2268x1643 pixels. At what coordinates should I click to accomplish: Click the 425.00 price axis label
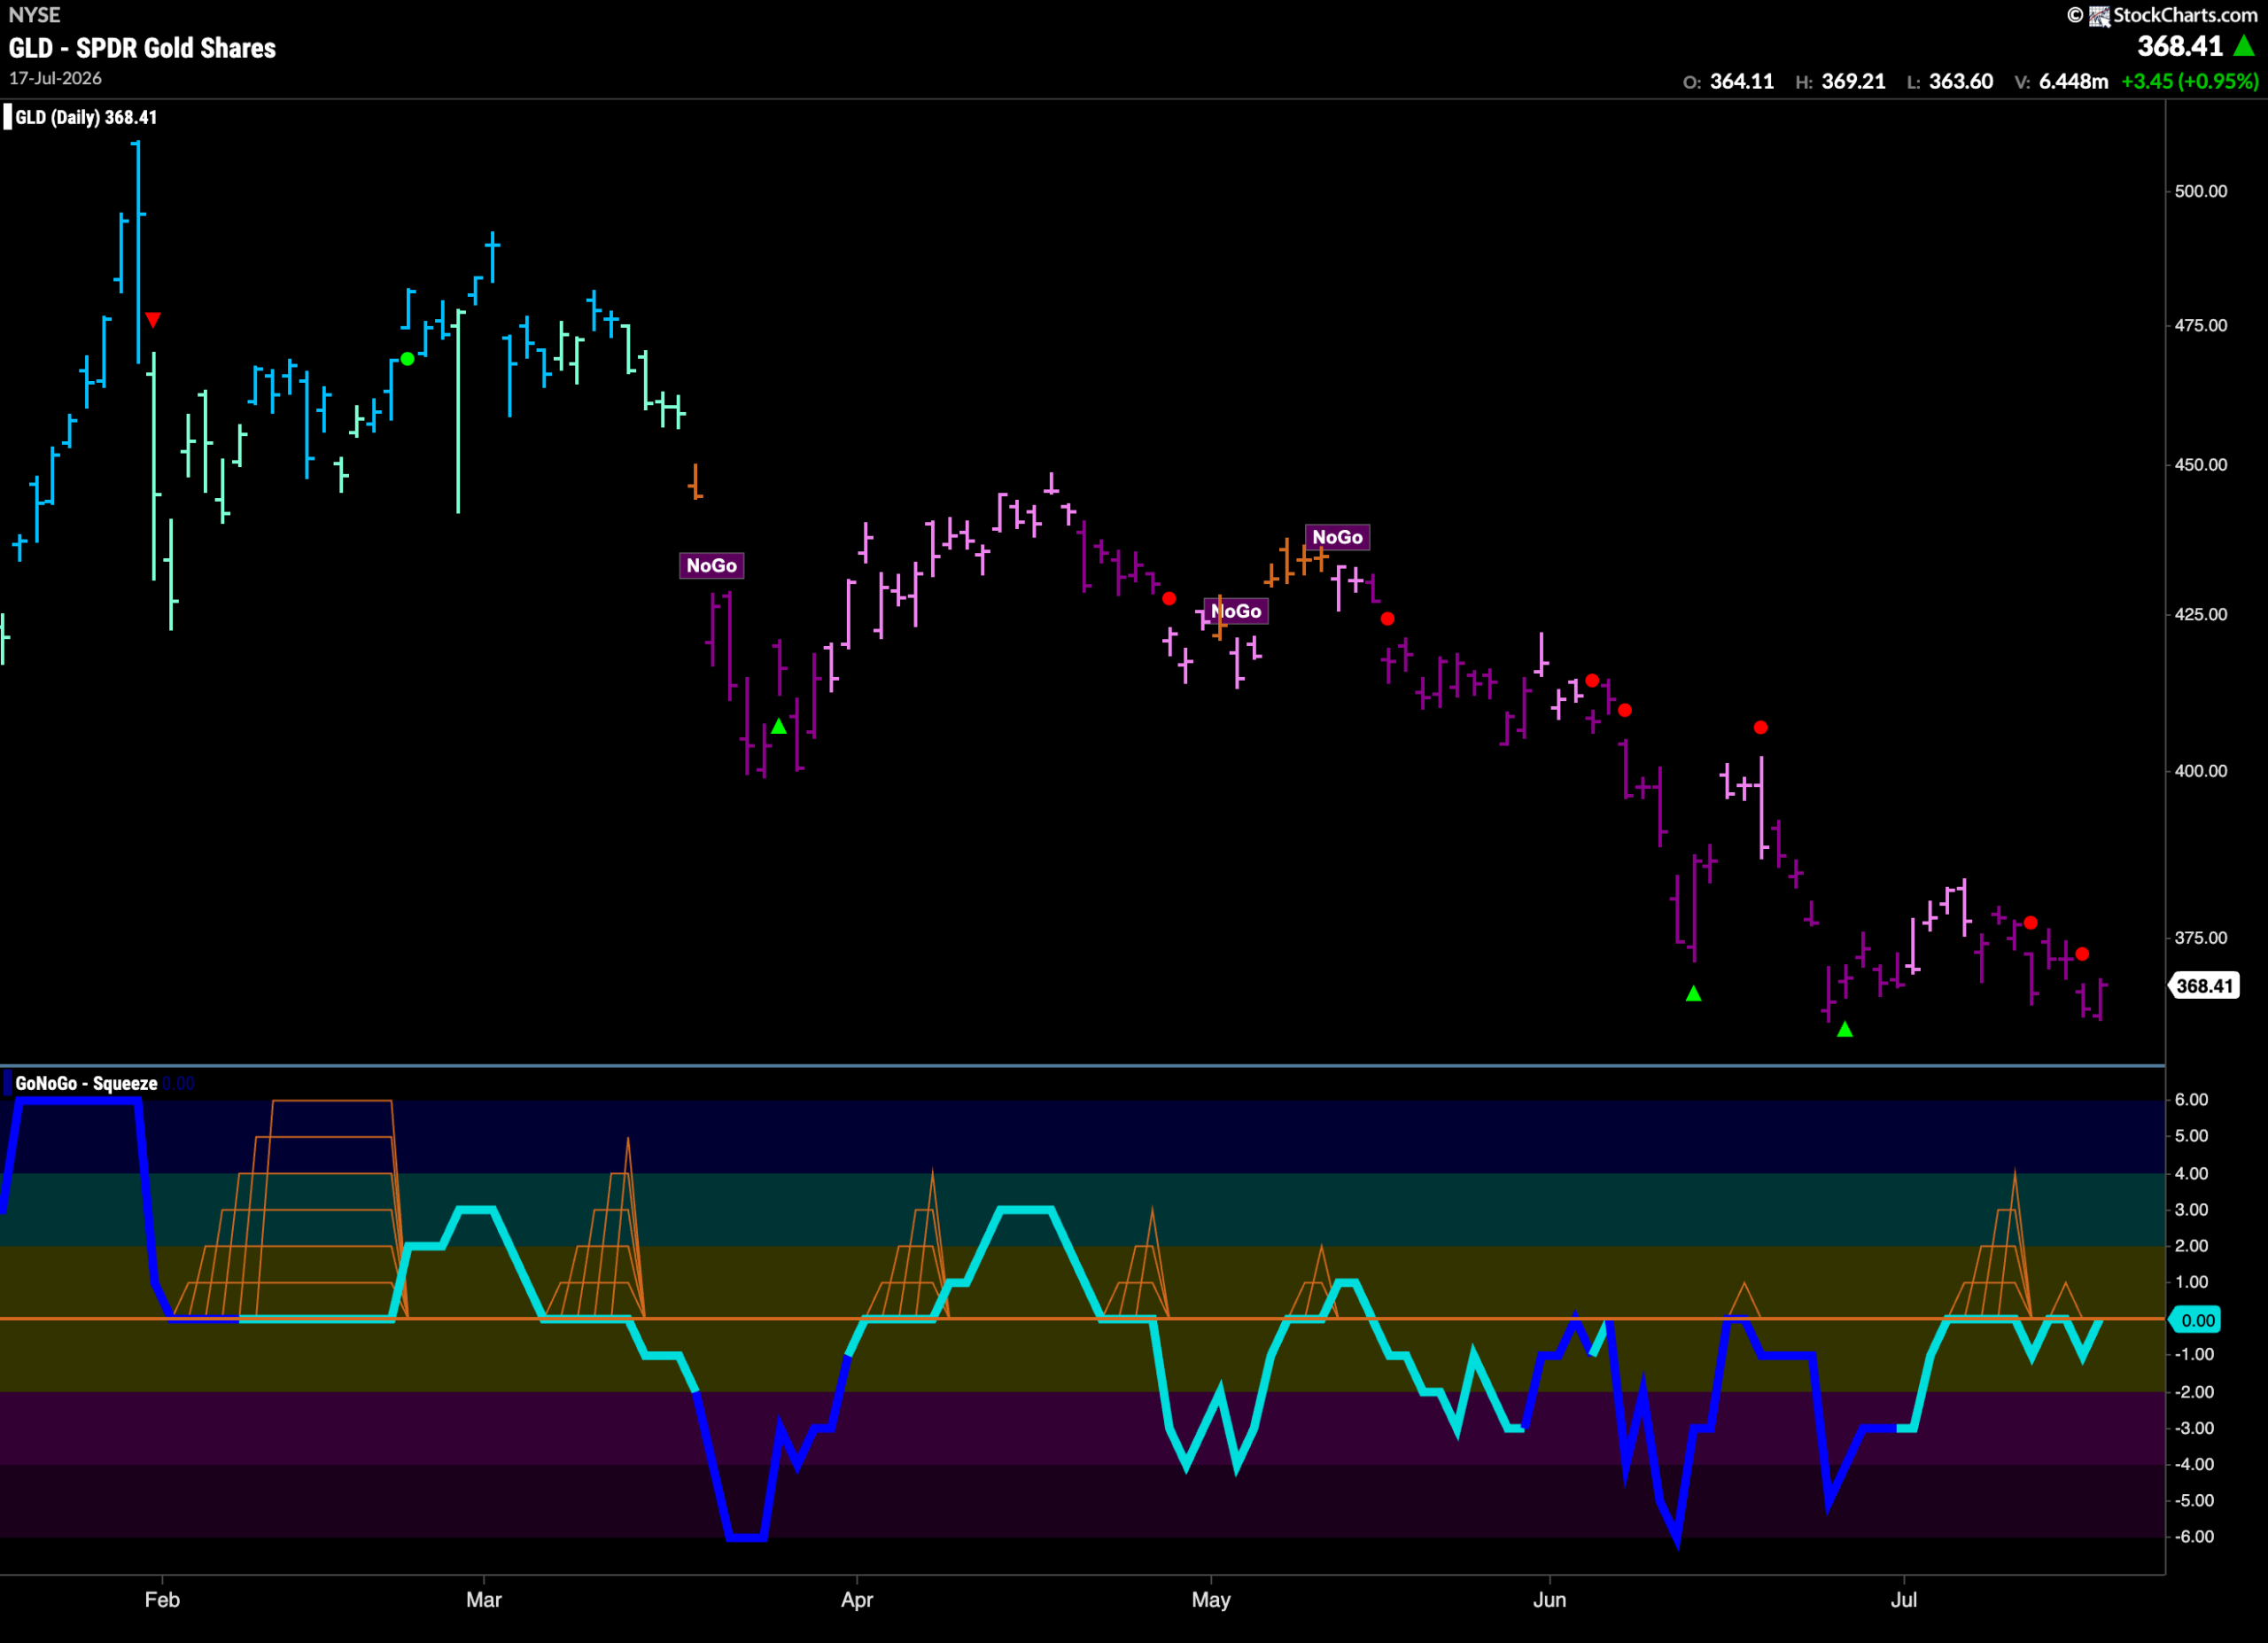coord(2201,614)
